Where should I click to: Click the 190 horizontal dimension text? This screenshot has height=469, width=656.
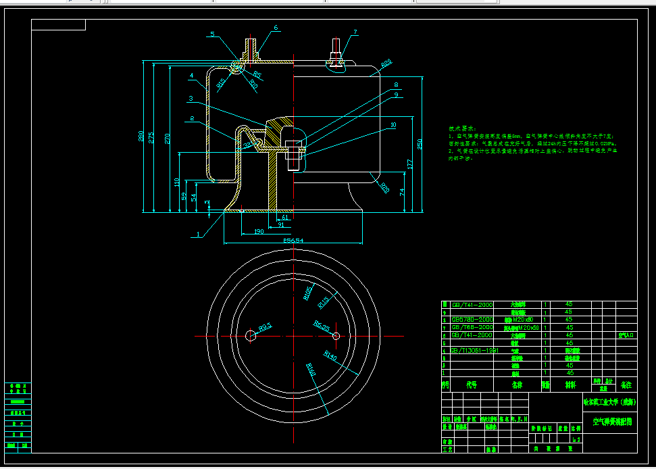259,231
